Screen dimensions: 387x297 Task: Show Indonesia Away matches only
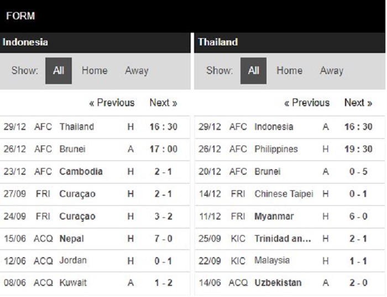click(x=137, y=71)
